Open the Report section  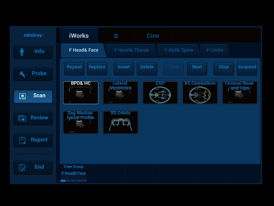click(x=33, y=140)
